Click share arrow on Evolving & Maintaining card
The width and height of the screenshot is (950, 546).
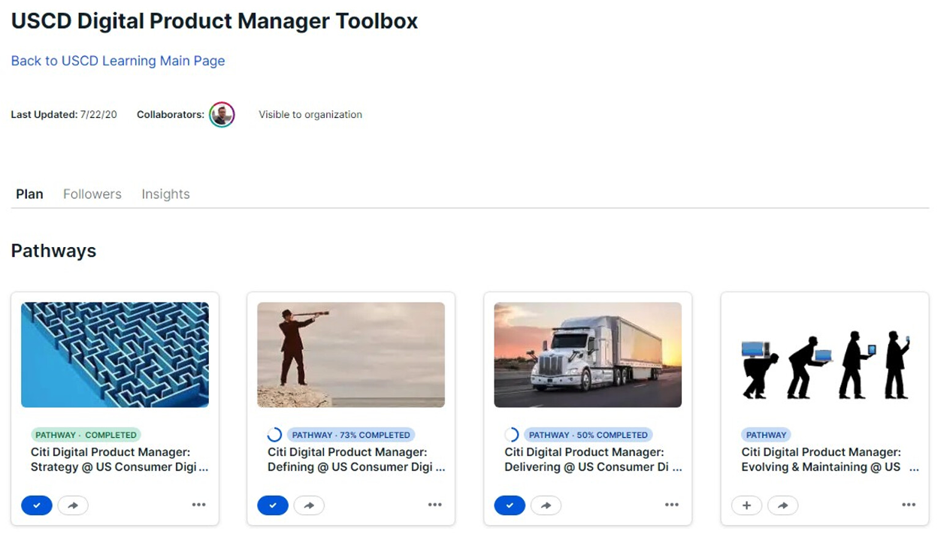coord(782,505)
